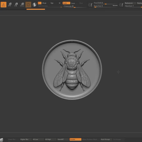Click the All Low button

38,139
